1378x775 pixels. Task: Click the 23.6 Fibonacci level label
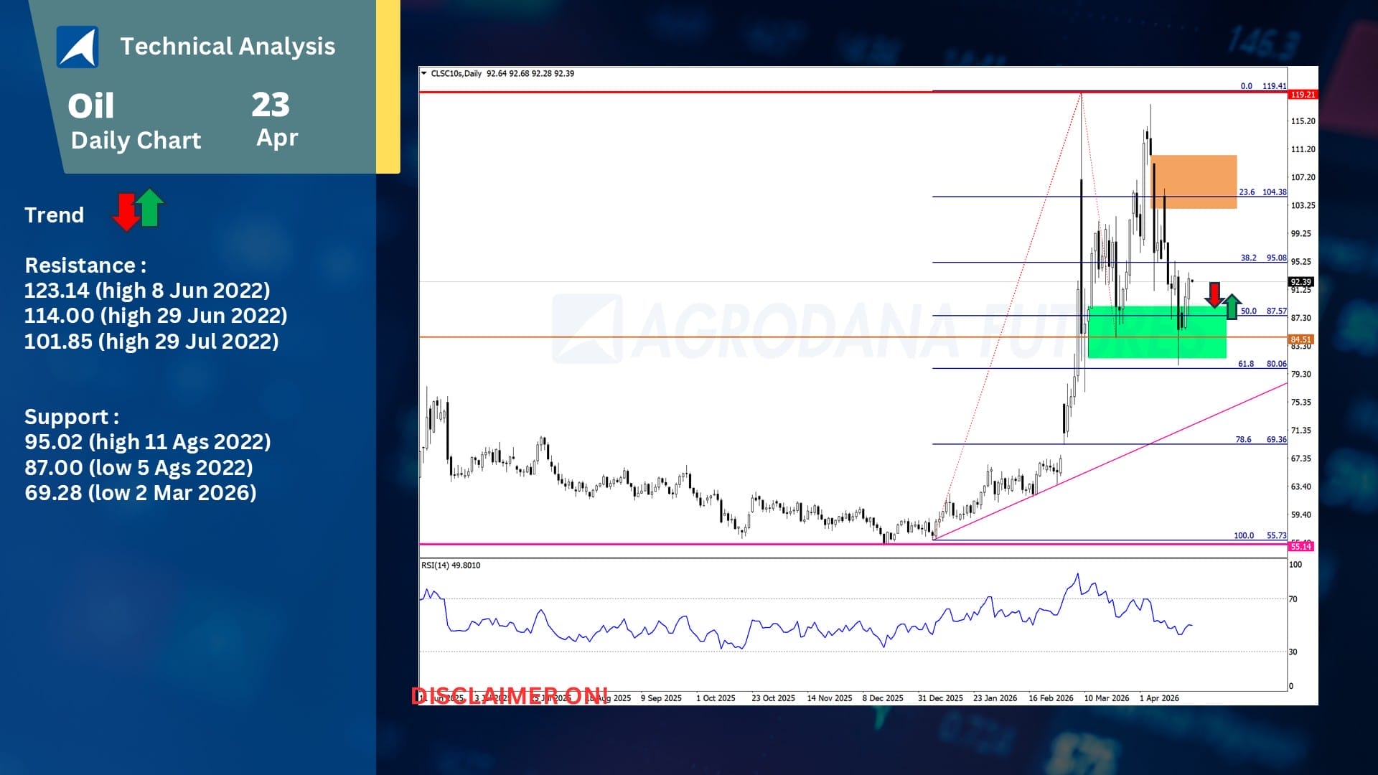1247,192
